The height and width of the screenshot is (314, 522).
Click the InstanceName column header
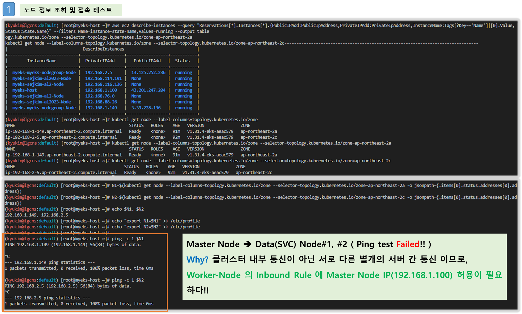pyautogui.click(x=42, y=61)
